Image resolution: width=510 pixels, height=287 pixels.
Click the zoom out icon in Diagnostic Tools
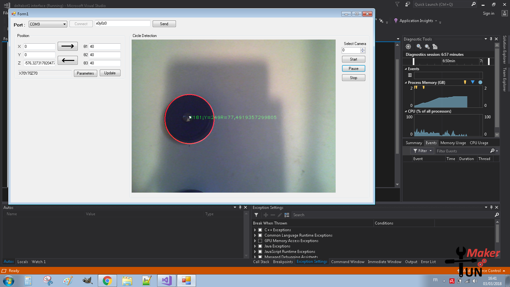point(427,47)
